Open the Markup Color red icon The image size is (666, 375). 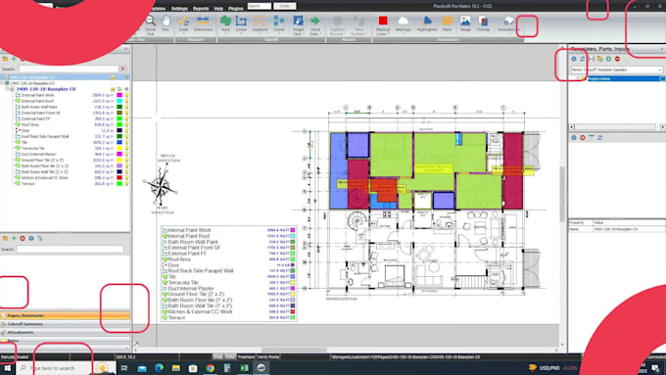tap(383, 21)
